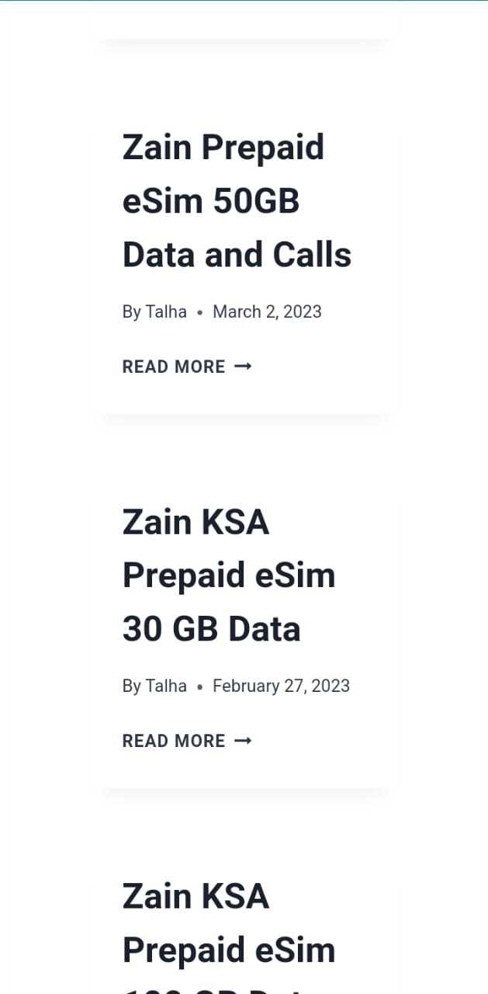488x994 pixels.
Task: Open the bottom partially visible Zain KSA title
Action: 229,924
